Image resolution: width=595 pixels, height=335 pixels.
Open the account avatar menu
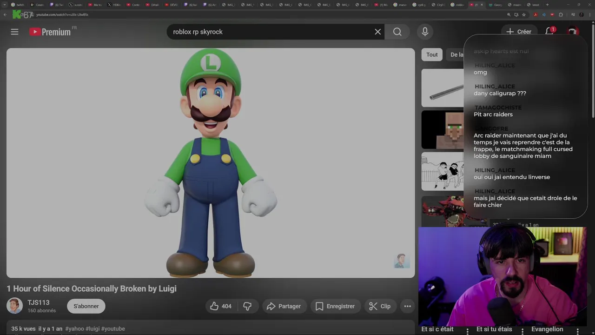pyautogui.click(x=573, y=32)
